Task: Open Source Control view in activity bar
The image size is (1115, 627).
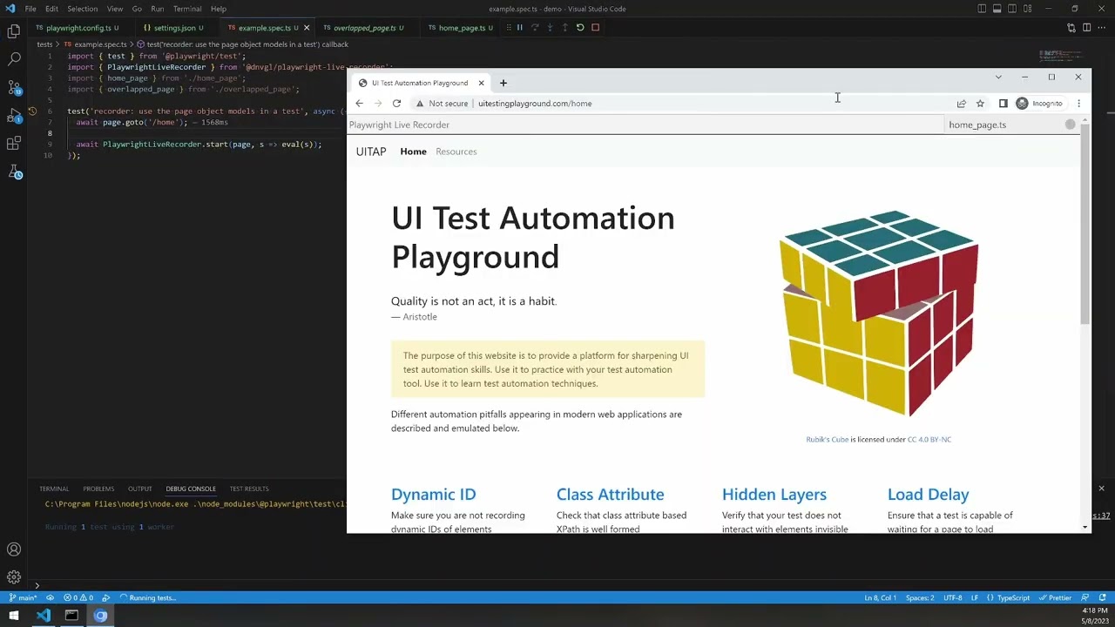Action: 14,87
